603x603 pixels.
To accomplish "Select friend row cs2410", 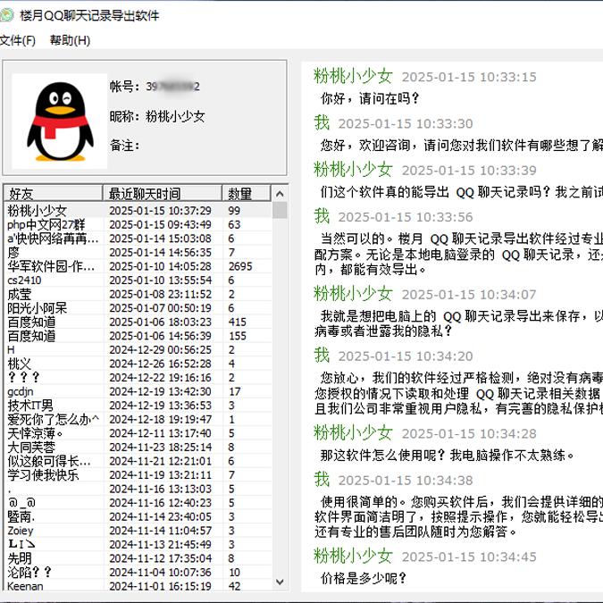I will click(x=138, y=280).
